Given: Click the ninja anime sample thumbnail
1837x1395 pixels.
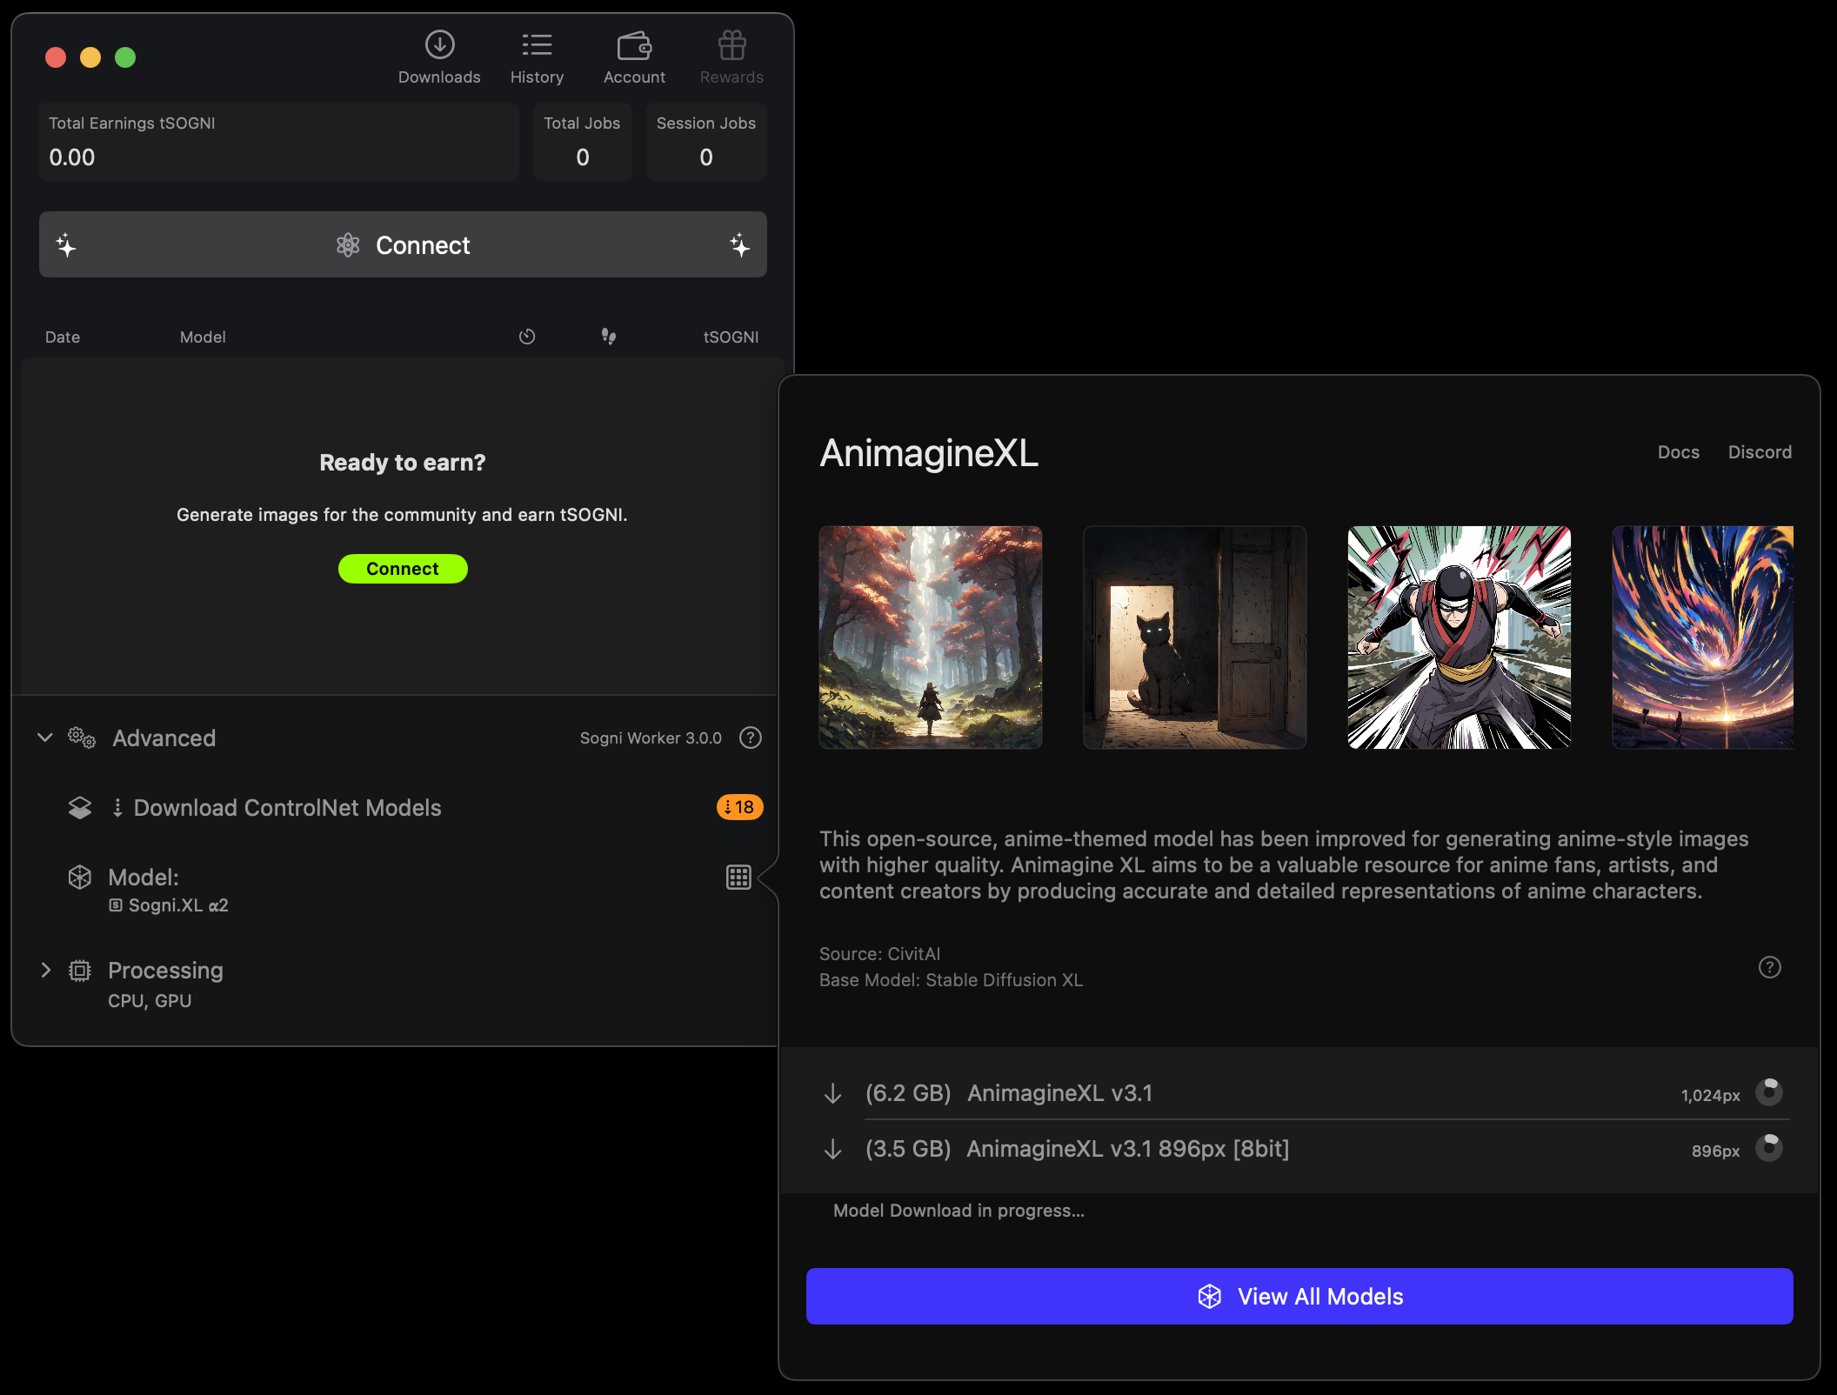Looking at the screenshot, I should pos(1459,637).
